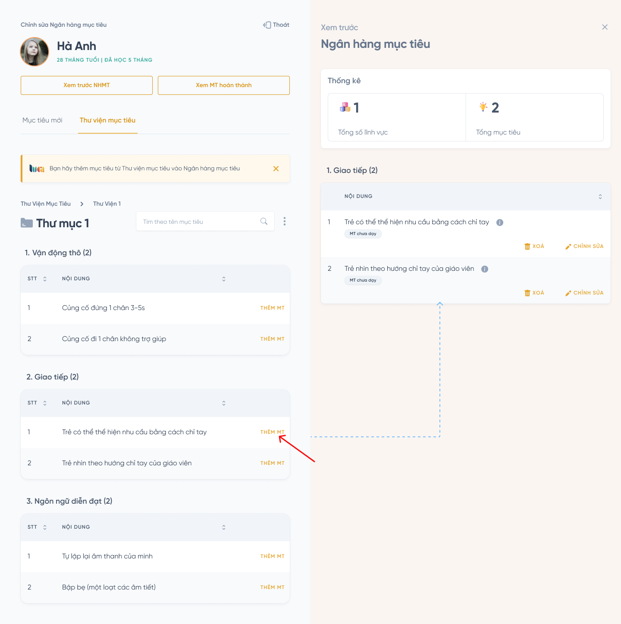Click info icon beside first preview goal

click(500, 223)
